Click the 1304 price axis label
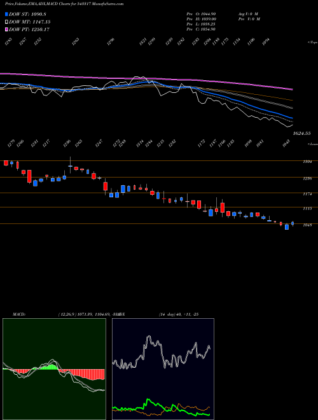This screenshot has width=318, height=420. pyautogui.click(x=307, y=162)
